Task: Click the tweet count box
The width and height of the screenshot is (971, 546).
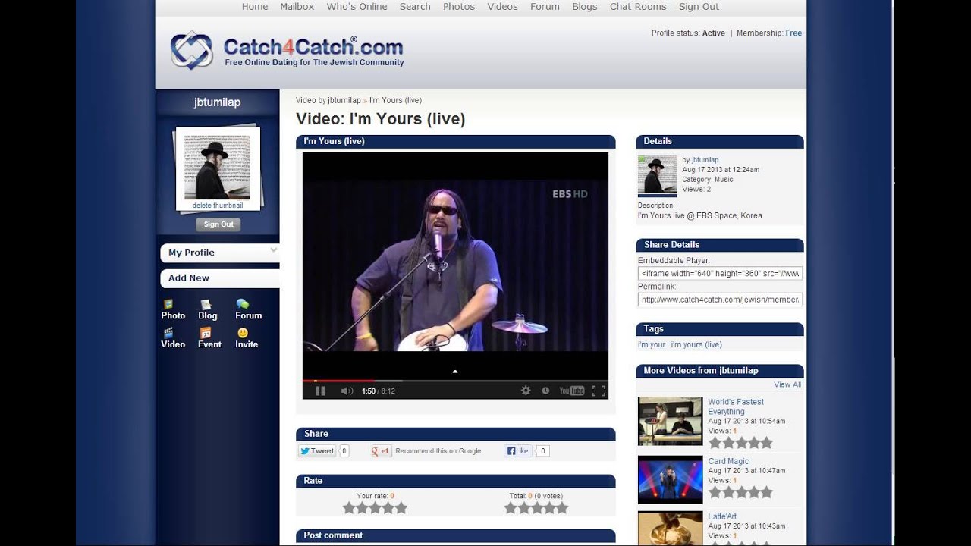Action: click(x=344, y=450)
